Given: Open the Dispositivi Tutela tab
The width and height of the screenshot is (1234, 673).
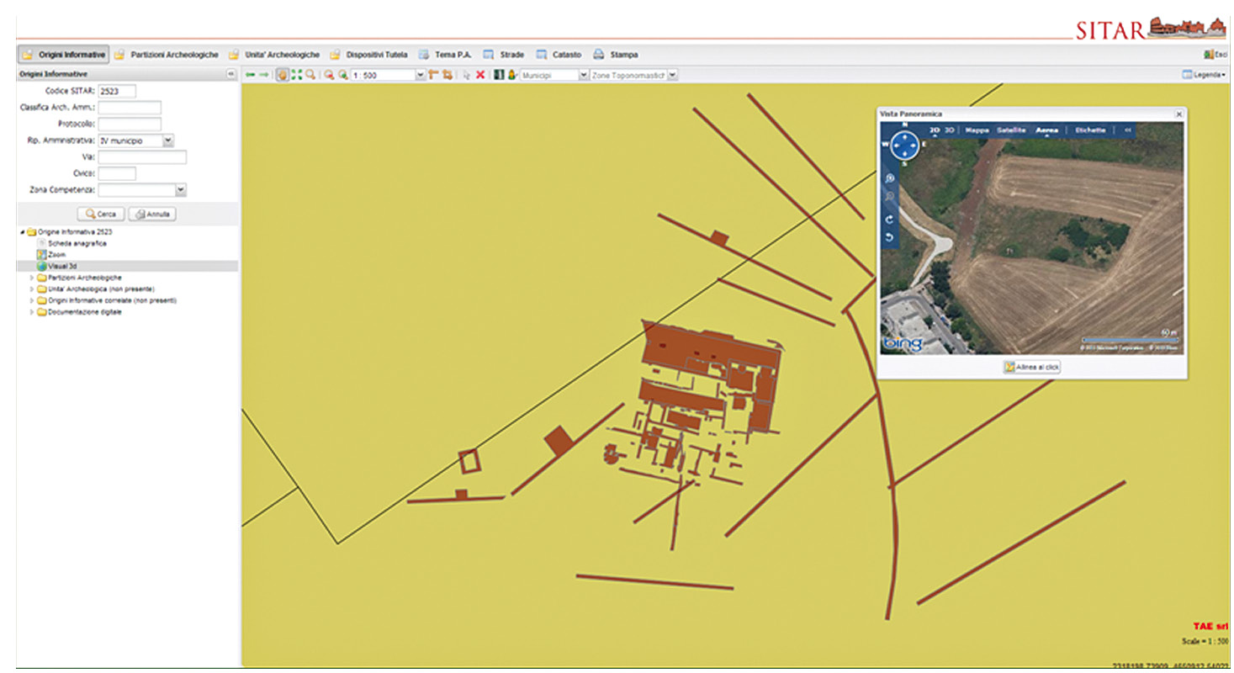Looking at the screenshot, I should coord(368,54).
